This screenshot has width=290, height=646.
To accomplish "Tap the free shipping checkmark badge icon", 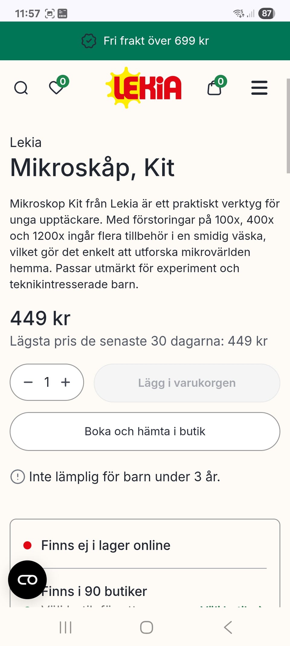I will (89, 41).
